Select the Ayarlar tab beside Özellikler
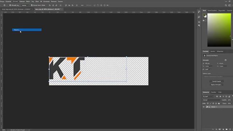 click(213, 51)
